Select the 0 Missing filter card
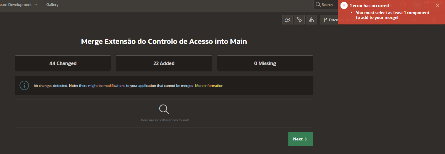The image size is (445, 154). pyautogui.click(x=265, y=63)
